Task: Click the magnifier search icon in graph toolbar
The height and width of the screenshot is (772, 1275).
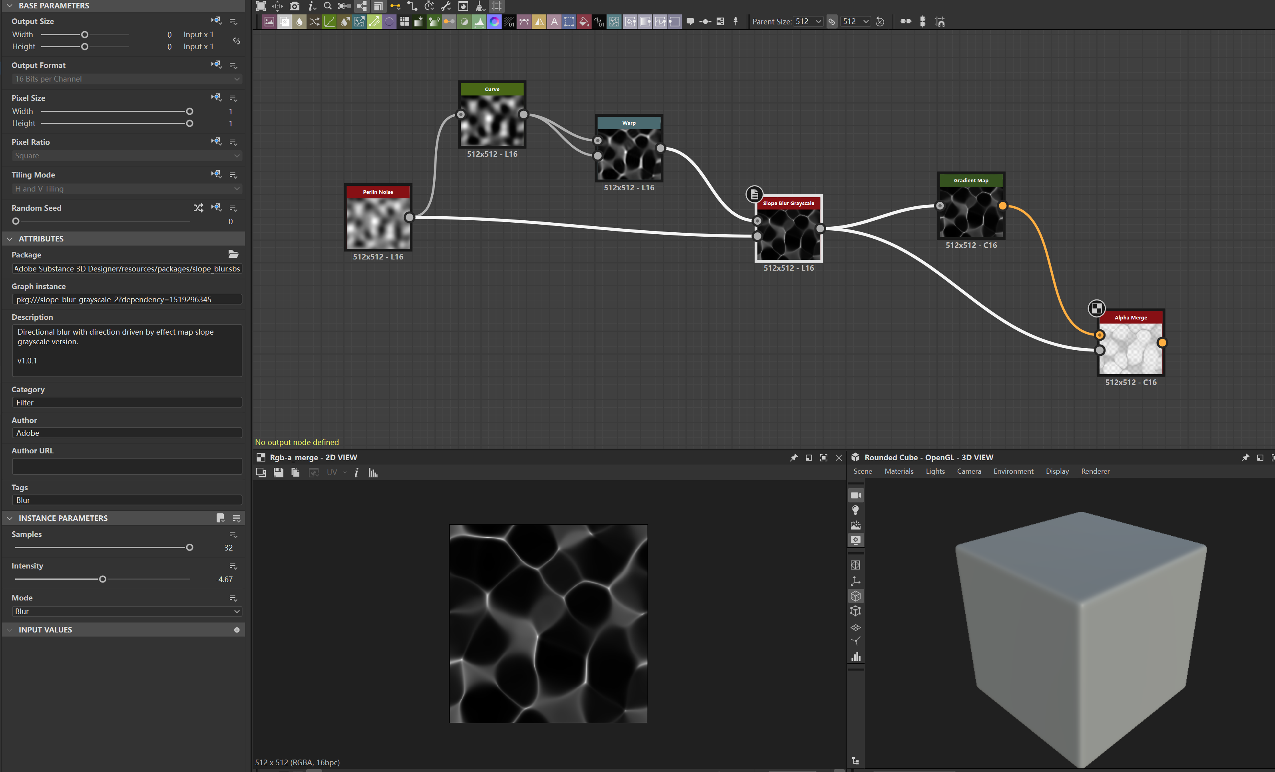Action: tap(328, 6)
